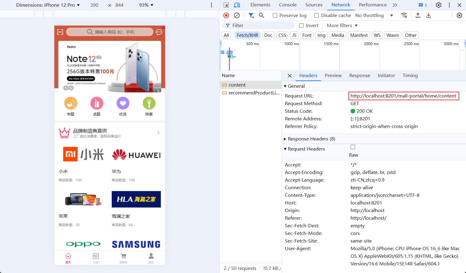This screenshot has width=466, height=273.
Task: Open the Preview tab of request details
Action: 333,76
